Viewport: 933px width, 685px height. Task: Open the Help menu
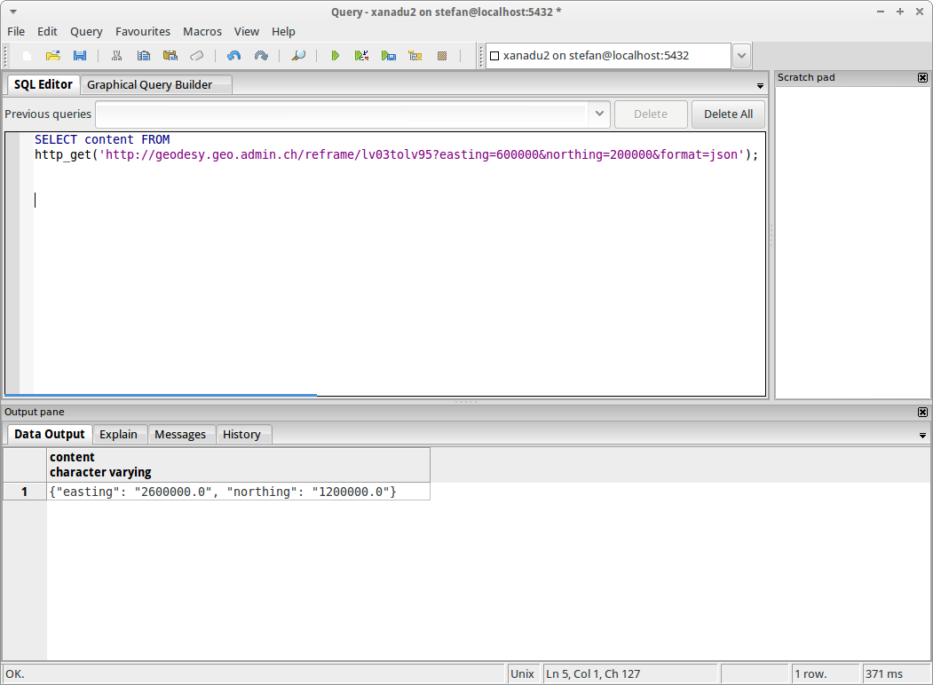pyautogui.click(x=283, y=32)
